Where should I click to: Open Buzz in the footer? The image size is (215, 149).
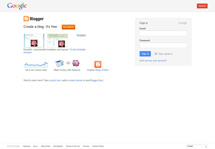pyautogui.click(x=35, y=146)
